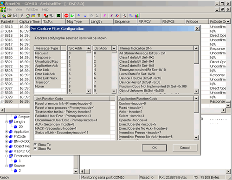Click the red stop sign icon

point(66,16)
